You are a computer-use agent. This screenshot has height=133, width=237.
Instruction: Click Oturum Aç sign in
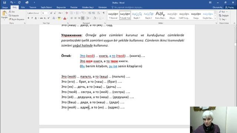[x=217, y=7]
